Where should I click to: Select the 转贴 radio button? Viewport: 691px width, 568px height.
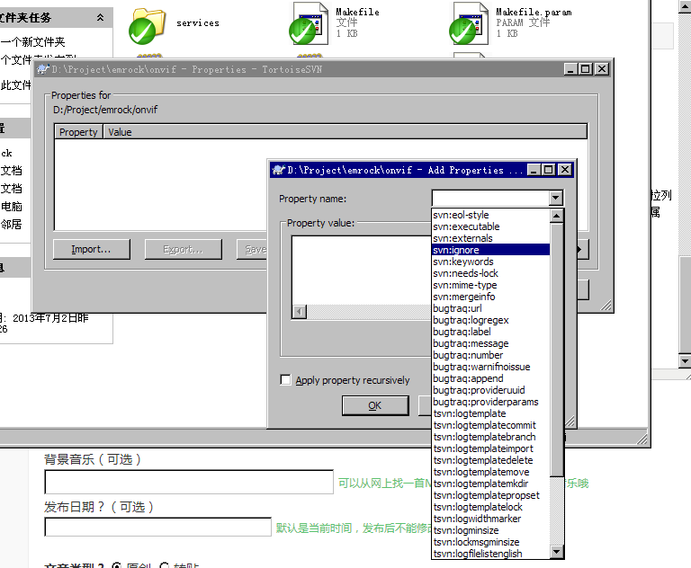[x=165, y=565]
